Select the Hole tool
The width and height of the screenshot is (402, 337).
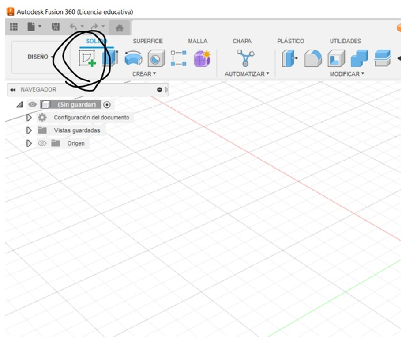pyautogui.click(x=156, y=58)
